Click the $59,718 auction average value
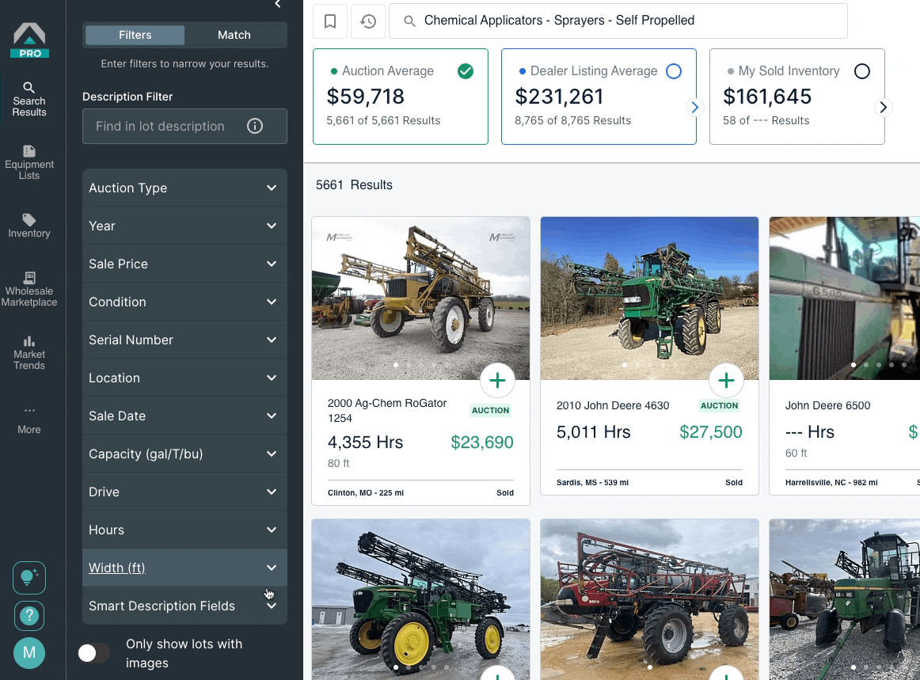The width and height of the screenshot is (920, 680). (x=366, y=97)
